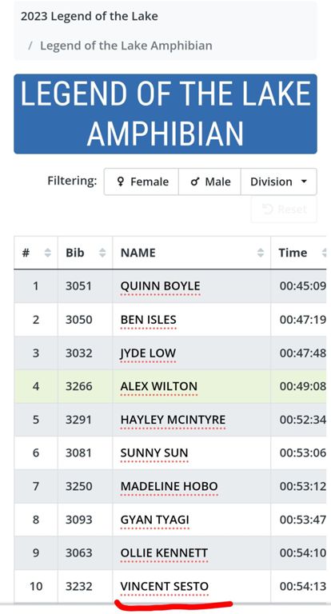Image resolution: width=331 pixels, height=614 pixels.
Task: View HAYLEY MCINTYRE's result
Action: pos(173,420)
